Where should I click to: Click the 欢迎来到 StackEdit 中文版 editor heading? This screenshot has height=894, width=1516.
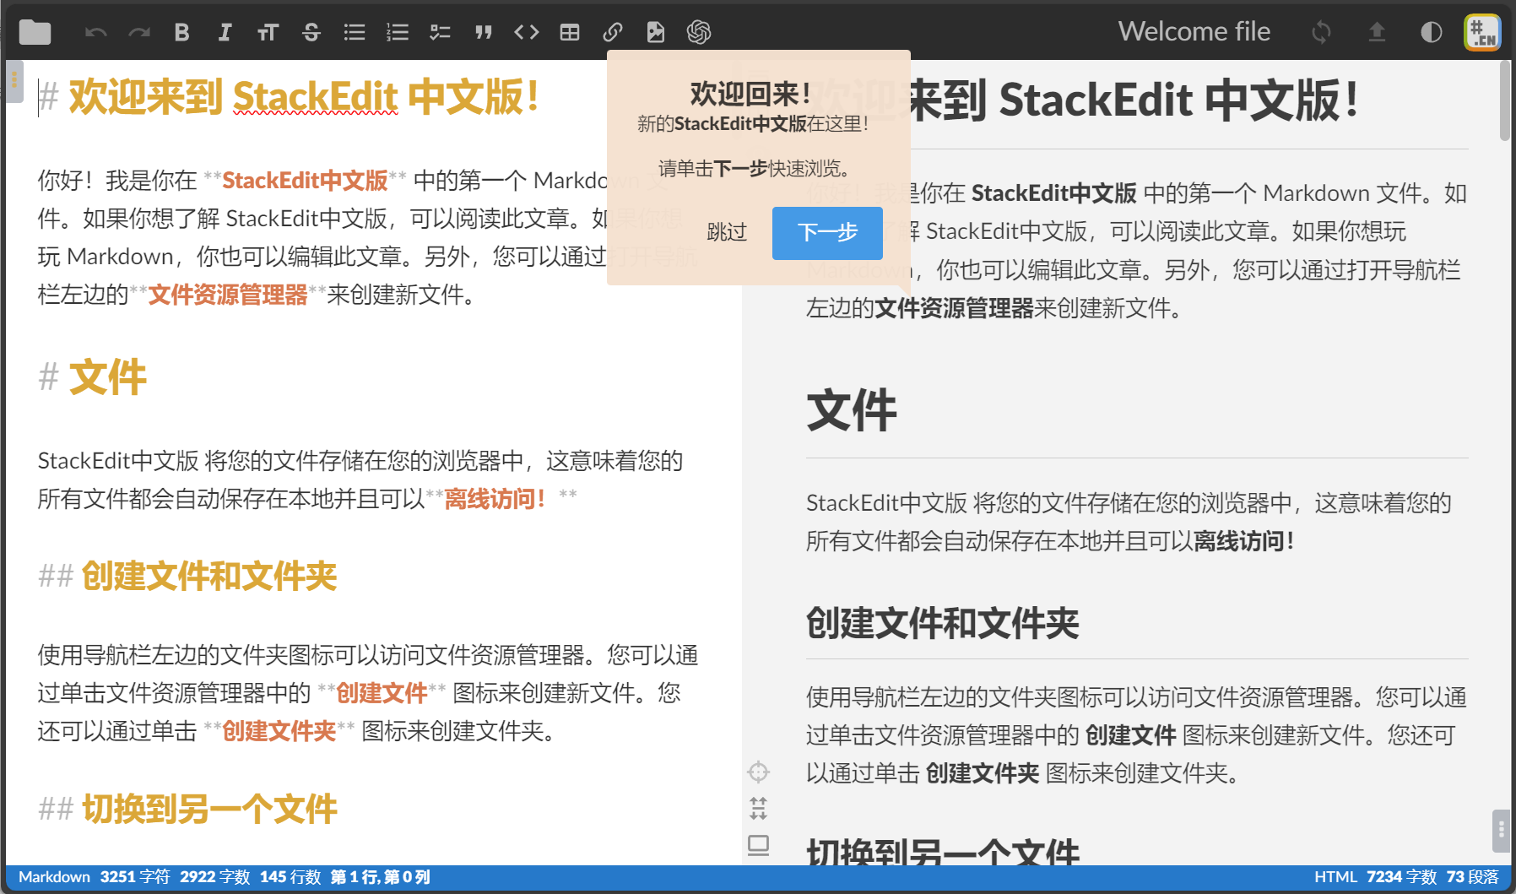(303, 96)
